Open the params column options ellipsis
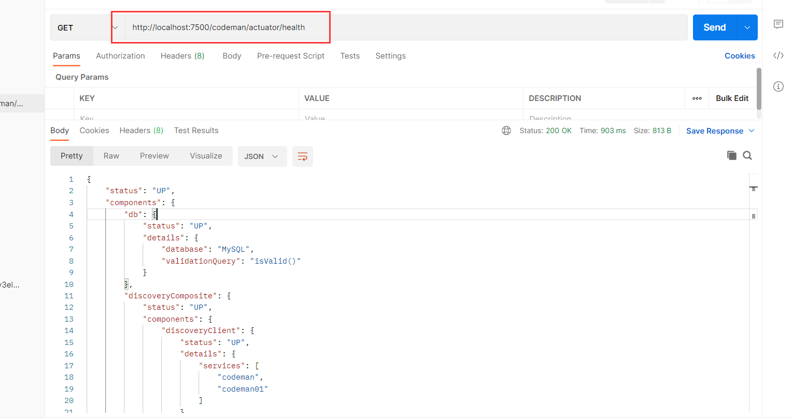 coord(697,98)
